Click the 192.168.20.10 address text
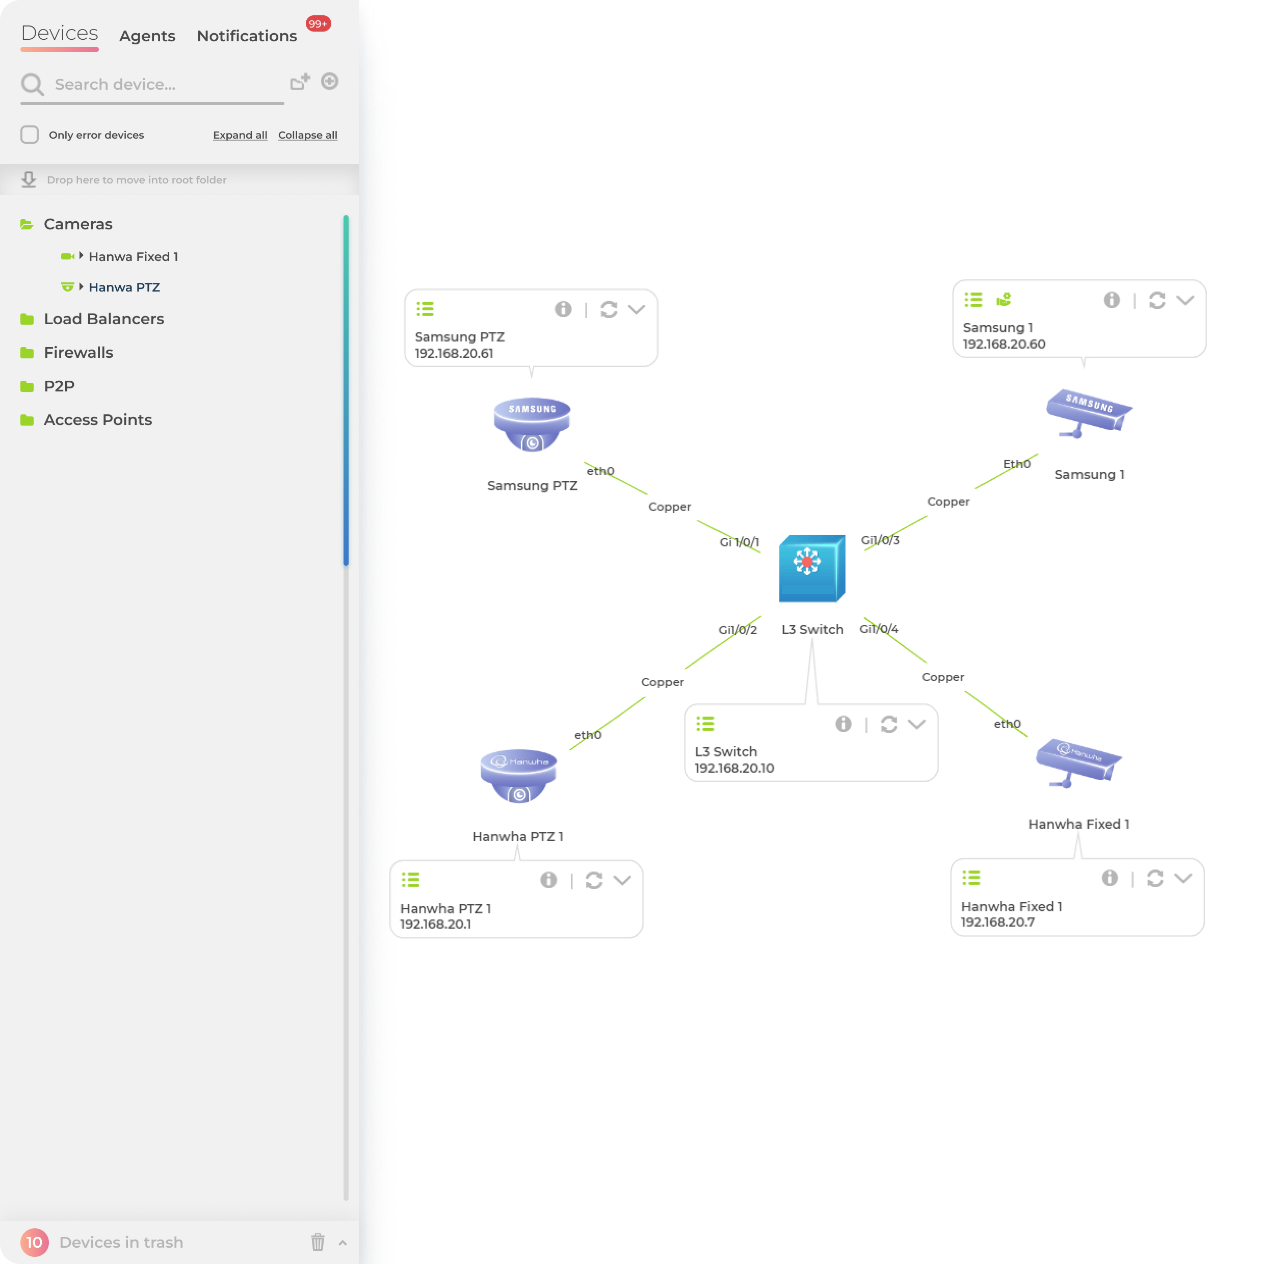The height and width of the screenshot is (1264, 1264). (734, 768)
